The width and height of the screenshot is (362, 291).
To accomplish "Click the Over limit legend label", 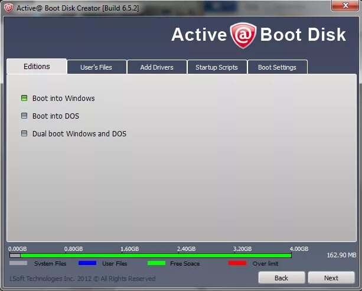I will click(266, 263).
